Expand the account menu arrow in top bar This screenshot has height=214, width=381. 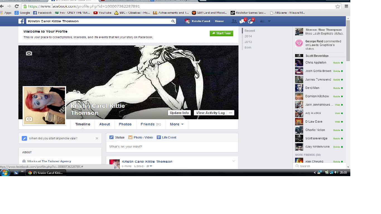tap(269, 21)
